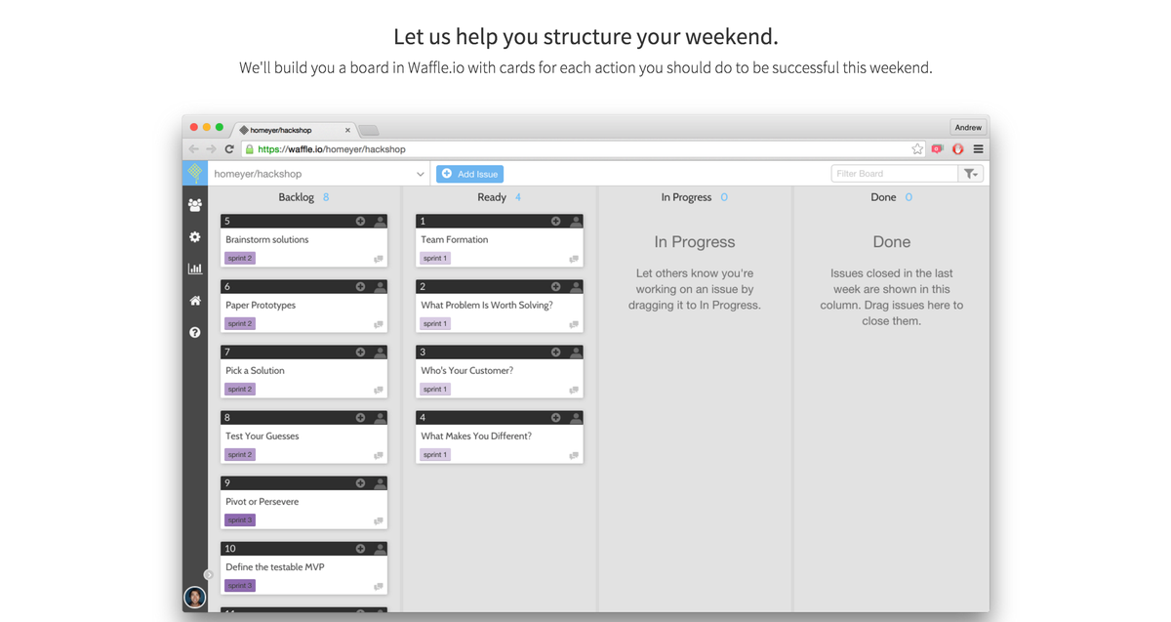The height and width of the screenshot is (622, 1171).
Task: Click the Ready column header
Action: click(x=492, y=197)
